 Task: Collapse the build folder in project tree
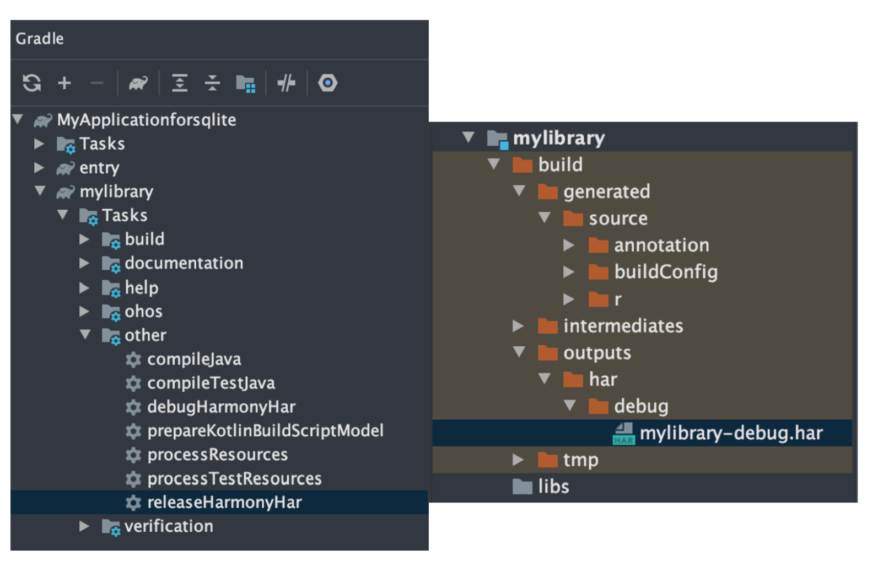494,164
